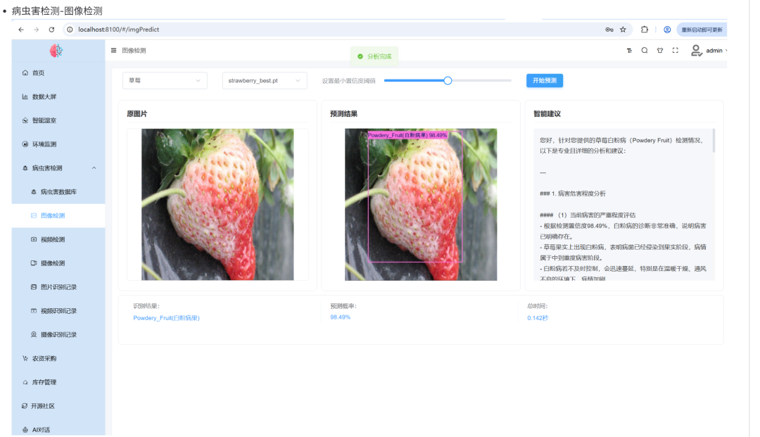Click the 图像检测 breadcrumb title

pos(134,51)
